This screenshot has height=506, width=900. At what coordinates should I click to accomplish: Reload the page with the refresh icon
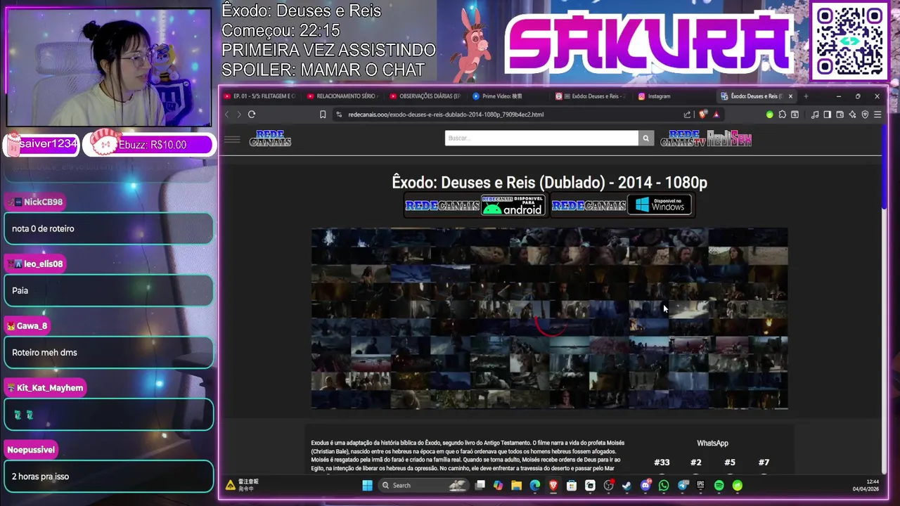pyautogui.click(x=251, y=115)
